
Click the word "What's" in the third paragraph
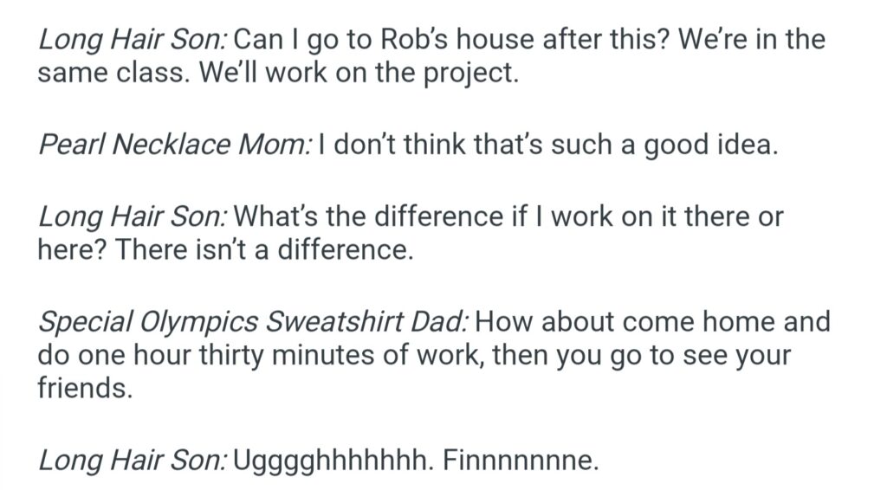click(x=277, y=216)
